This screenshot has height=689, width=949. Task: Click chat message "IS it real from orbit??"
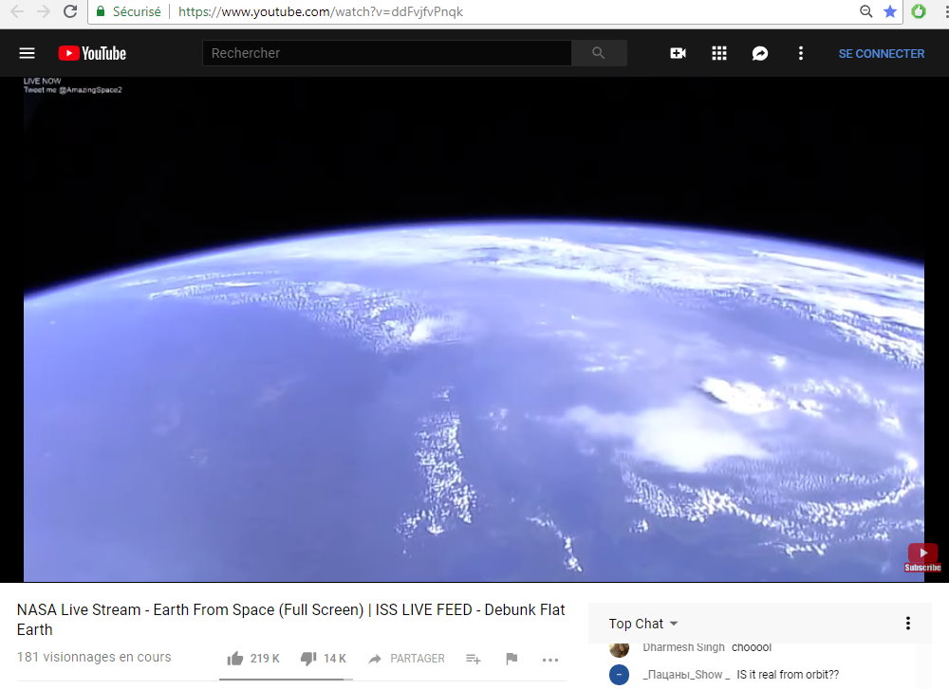pyautogui.click(x=788, y=675)
